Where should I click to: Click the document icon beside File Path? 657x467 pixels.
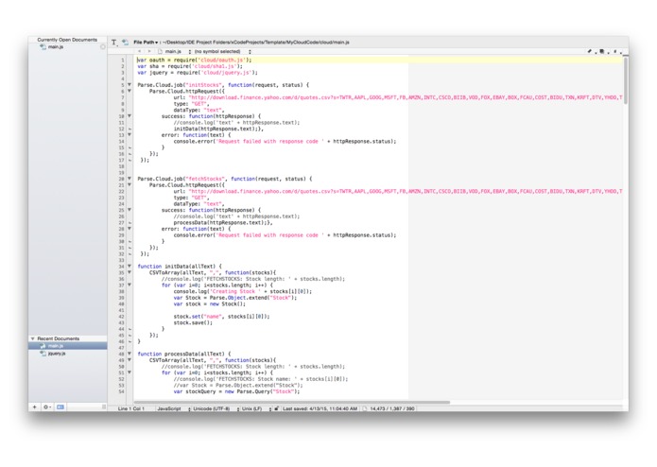point(125,43)
